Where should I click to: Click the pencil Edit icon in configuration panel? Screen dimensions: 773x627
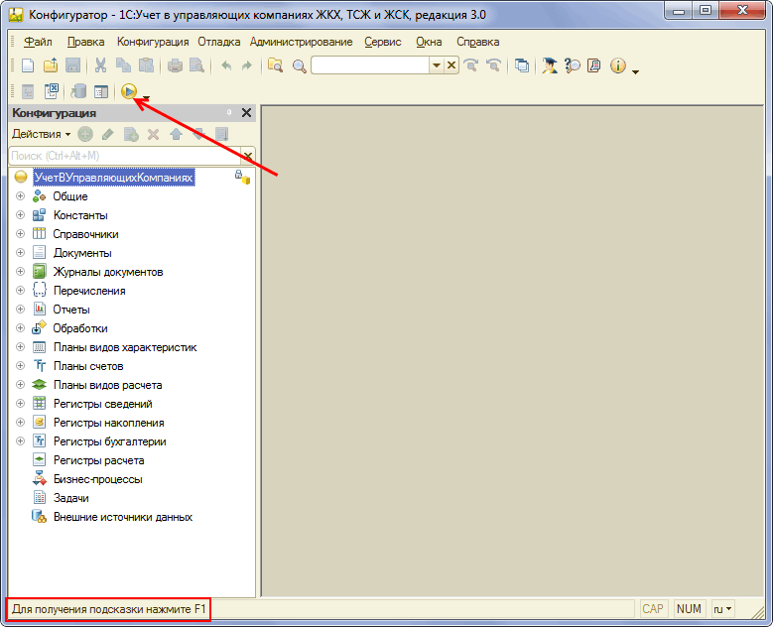point(107,134)
